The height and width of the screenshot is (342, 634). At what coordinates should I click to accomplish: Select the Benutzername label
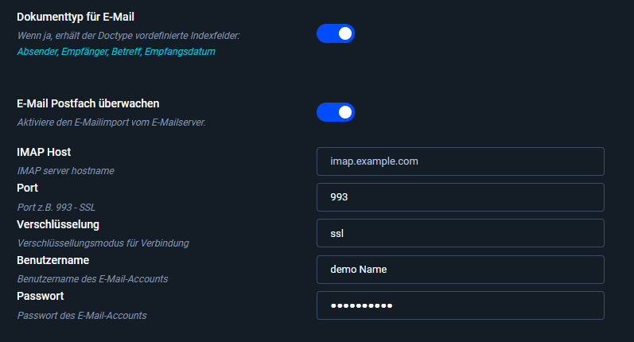pos(53,260)
